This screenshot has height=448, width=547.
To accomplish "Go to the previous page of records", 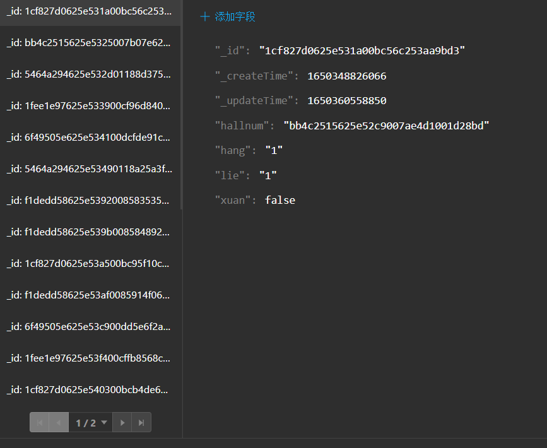I will click(58, 423).
